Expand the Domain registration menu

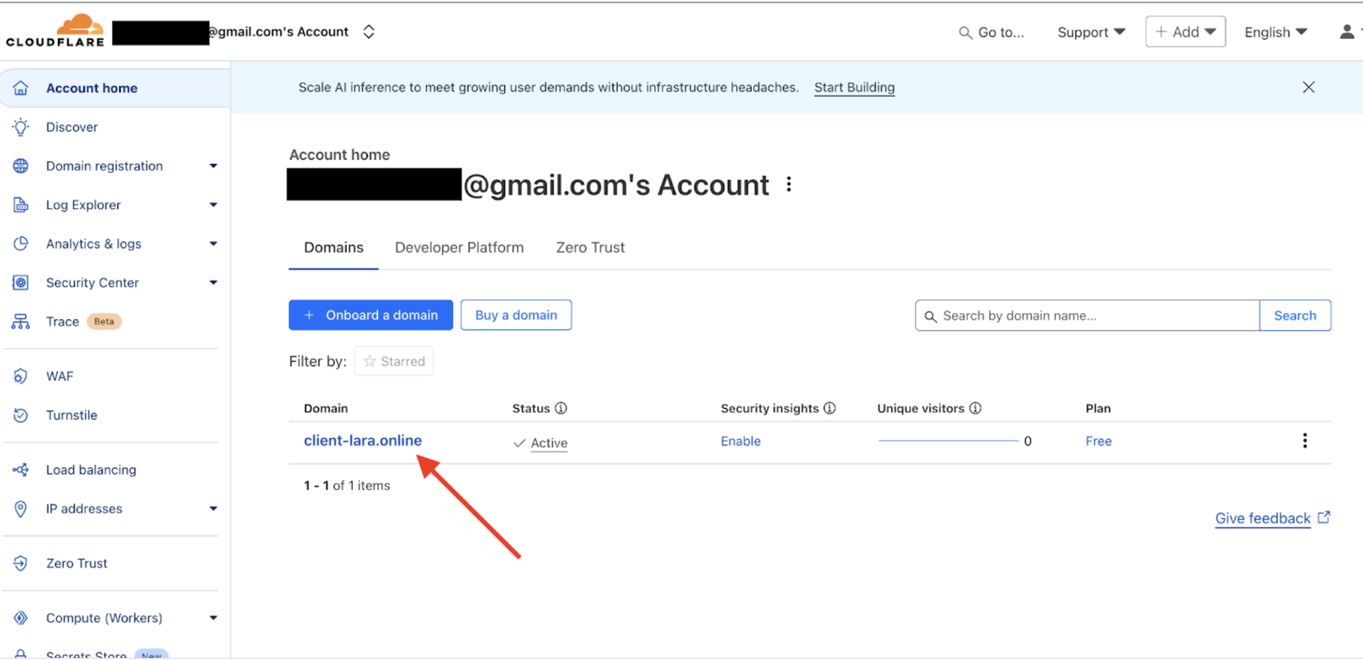click(213, 166)
